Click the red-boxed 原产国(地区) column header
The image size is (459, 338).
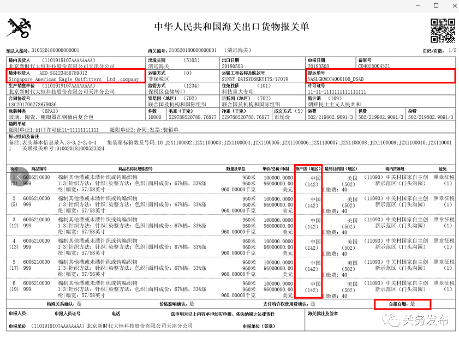[x=308, y=169]
